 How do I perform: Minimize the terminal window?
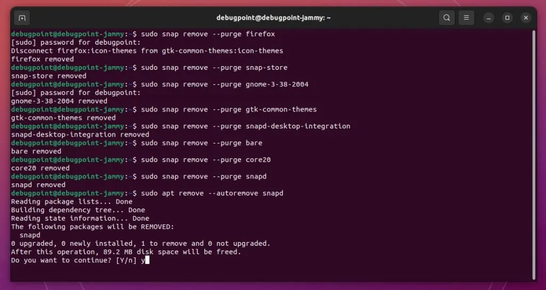click(488, 18)
